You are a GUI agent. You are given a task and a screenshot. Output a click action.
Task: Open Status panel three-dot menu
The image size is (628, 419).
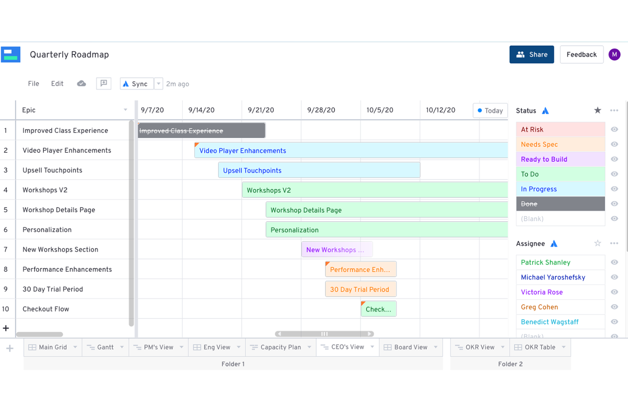coord(614,110)
